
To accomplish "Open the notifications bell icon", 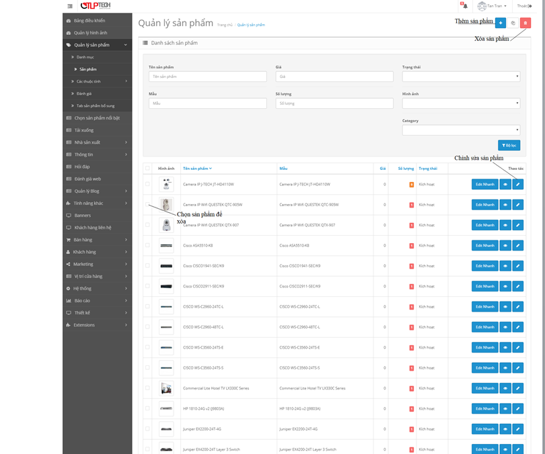I will click(x=465, y=6).
